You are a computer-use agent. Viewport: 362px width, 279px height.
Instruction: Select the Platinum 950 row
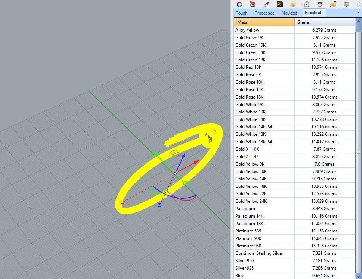294,246
